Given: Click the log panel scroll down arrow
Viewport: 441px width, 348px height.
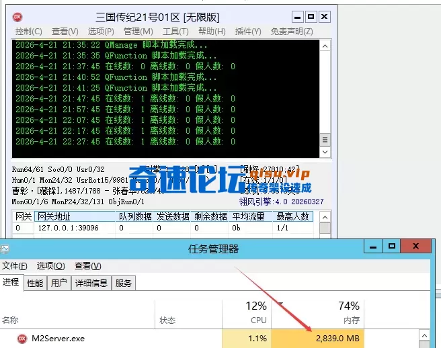Looking at the screenshot, I should 325,152.
